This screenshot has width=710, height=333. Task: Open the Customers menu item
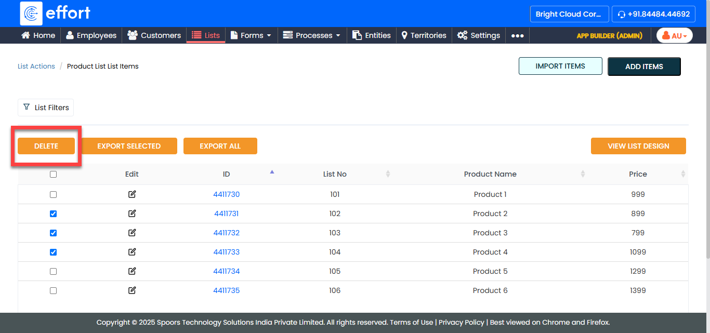pos(154,35)
